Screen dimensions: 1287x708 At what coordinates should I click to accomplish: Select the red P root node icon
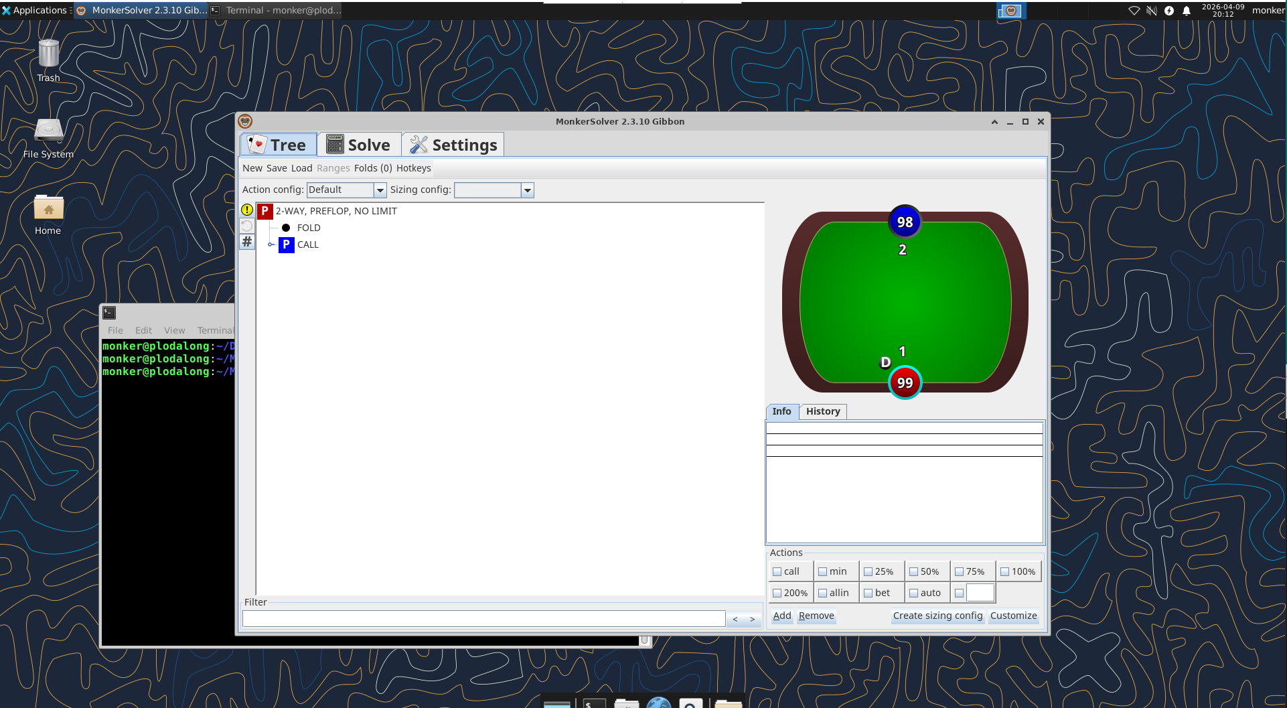tap(264, 211)
